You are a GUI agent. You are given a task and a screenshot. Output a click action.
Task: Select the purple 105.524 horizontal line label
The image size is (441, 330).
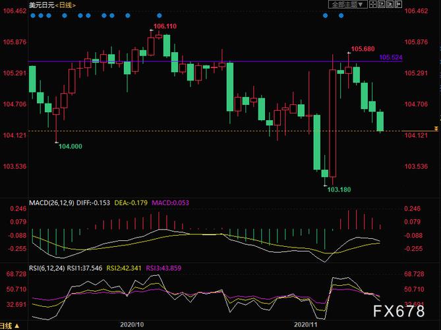[391, 58]
